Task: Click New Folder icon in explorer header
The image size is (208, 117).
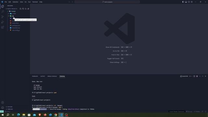Action: [x=23, y=9]
